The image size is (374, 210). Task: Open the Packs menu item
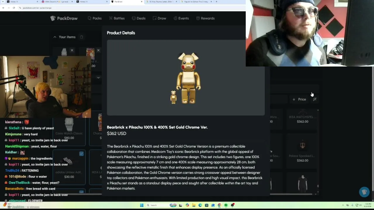point(94,18)
